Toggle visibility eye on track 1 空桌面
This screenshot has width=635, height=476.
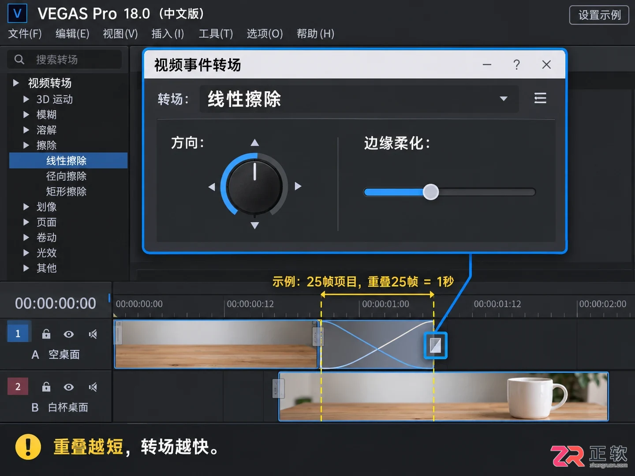(69, 334)
